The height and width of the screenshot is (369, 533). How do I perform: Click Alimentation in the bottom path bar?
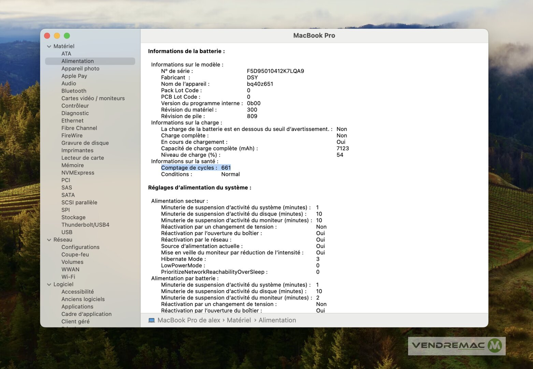[x=277, y=320]
